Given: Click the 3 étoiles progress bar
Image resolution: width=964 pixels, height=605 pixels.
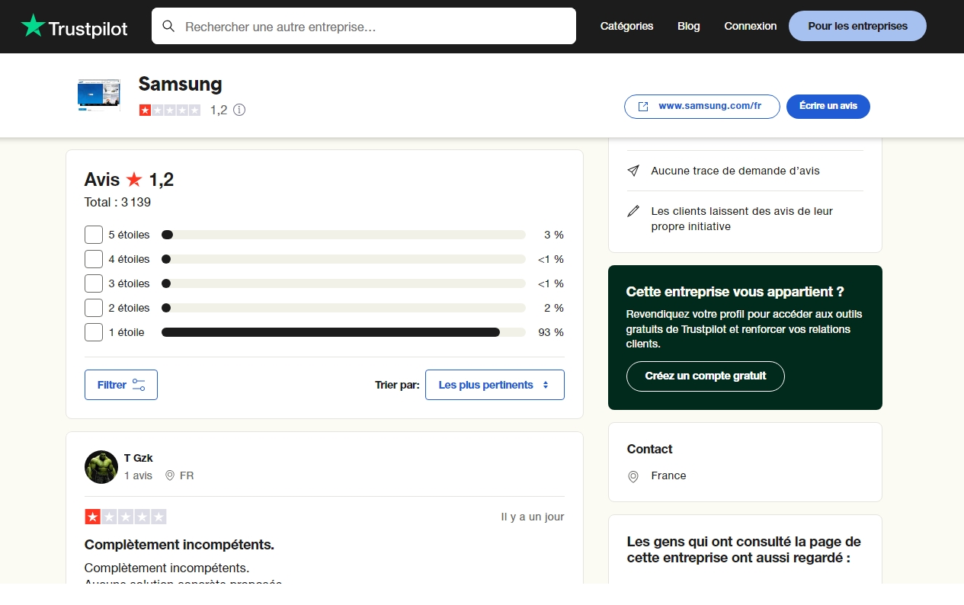Looking at the screenshot, I should pyautogui.click(x=344, y=283).
